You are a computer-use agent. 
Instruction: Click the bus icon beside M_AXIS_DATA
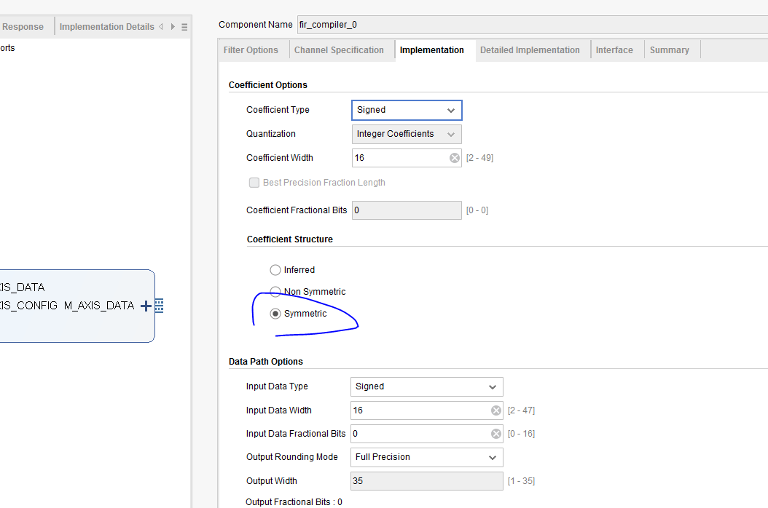[x=159, y=306]
